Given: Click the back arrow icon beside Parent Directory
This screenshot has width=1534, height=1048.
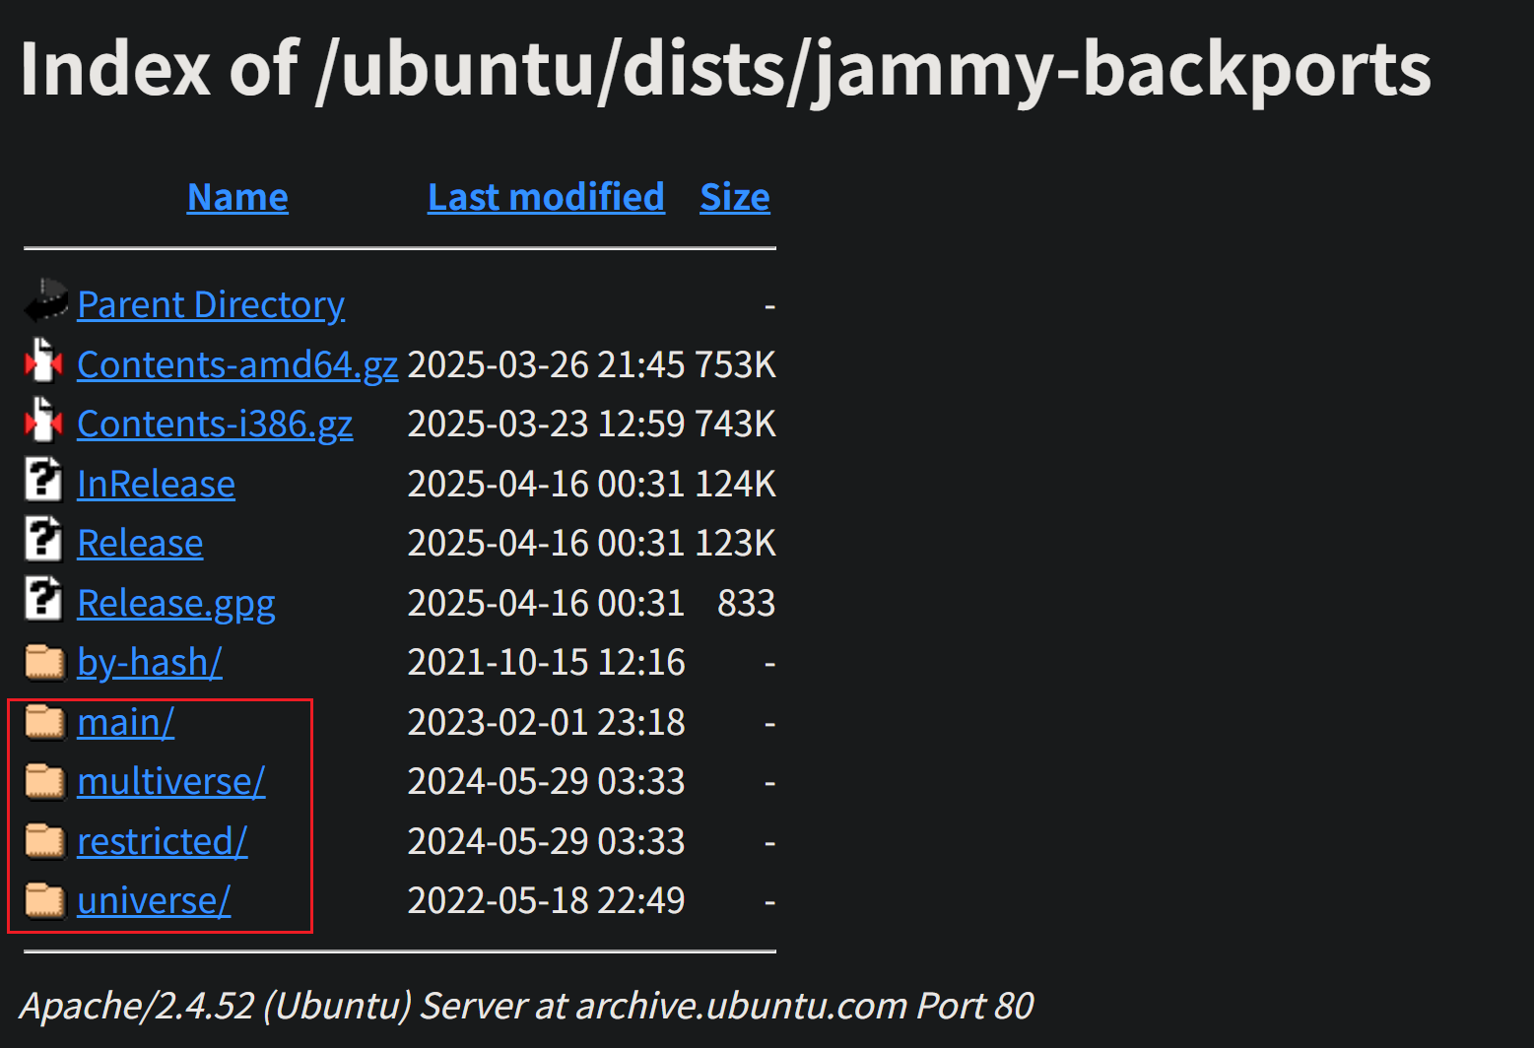Looking at the screenshot, I should point(45,301).
